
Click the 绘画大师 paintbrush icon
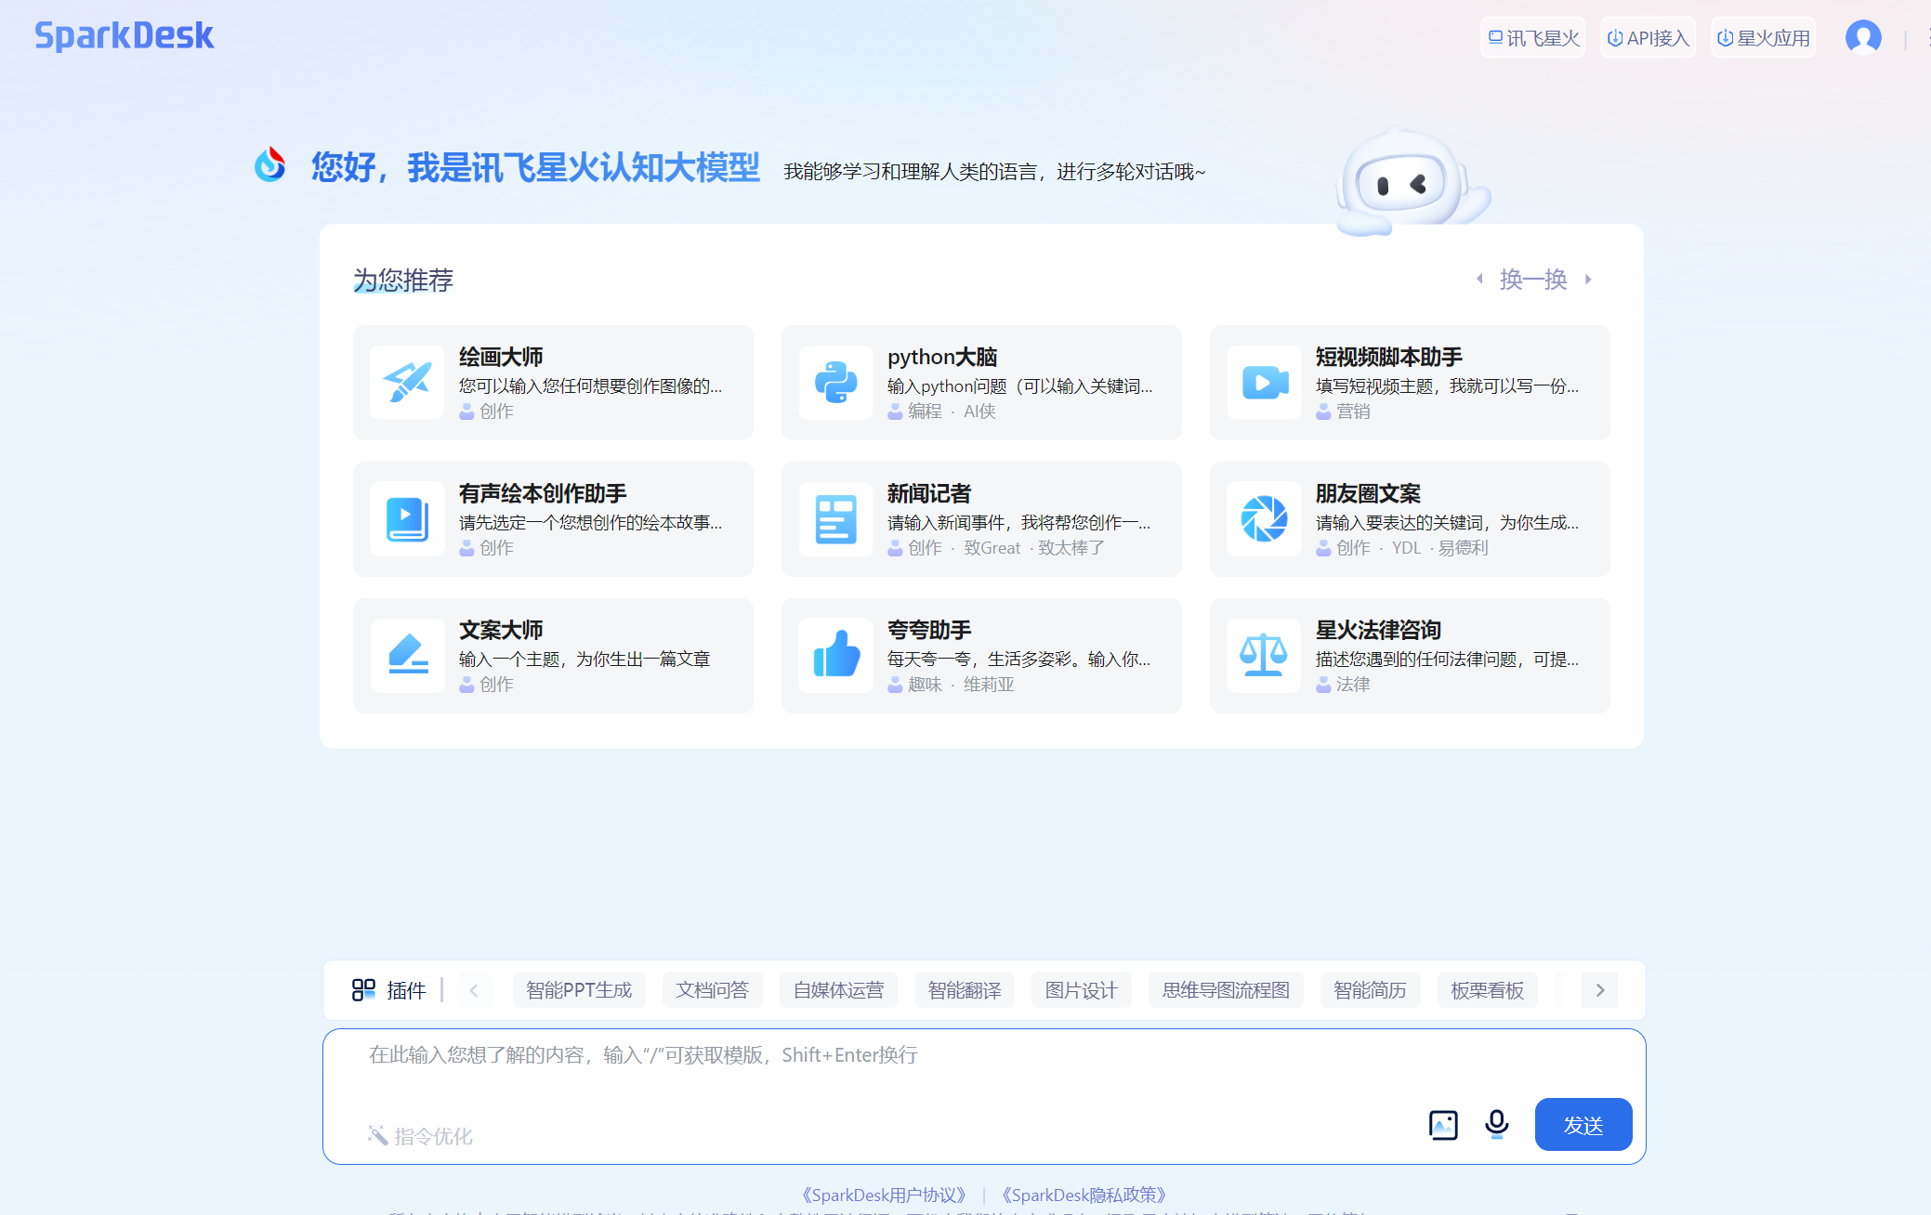coord(407,382)
